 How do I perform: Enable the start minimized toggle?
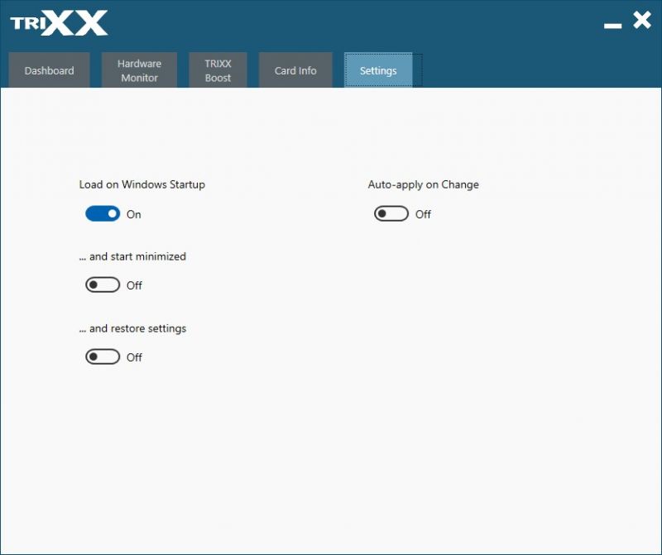click(x=103, y=285)
